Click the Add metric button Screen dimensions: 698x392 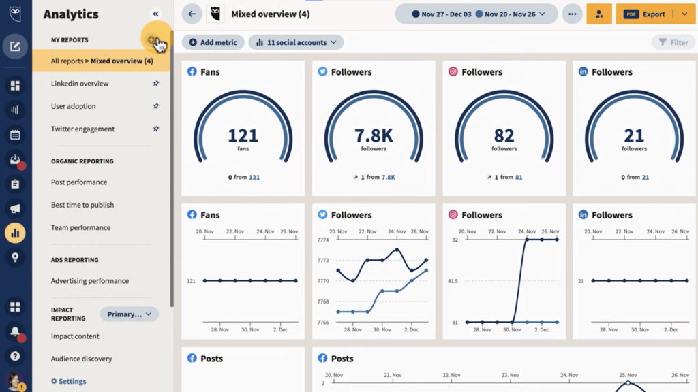click(213, 42)
